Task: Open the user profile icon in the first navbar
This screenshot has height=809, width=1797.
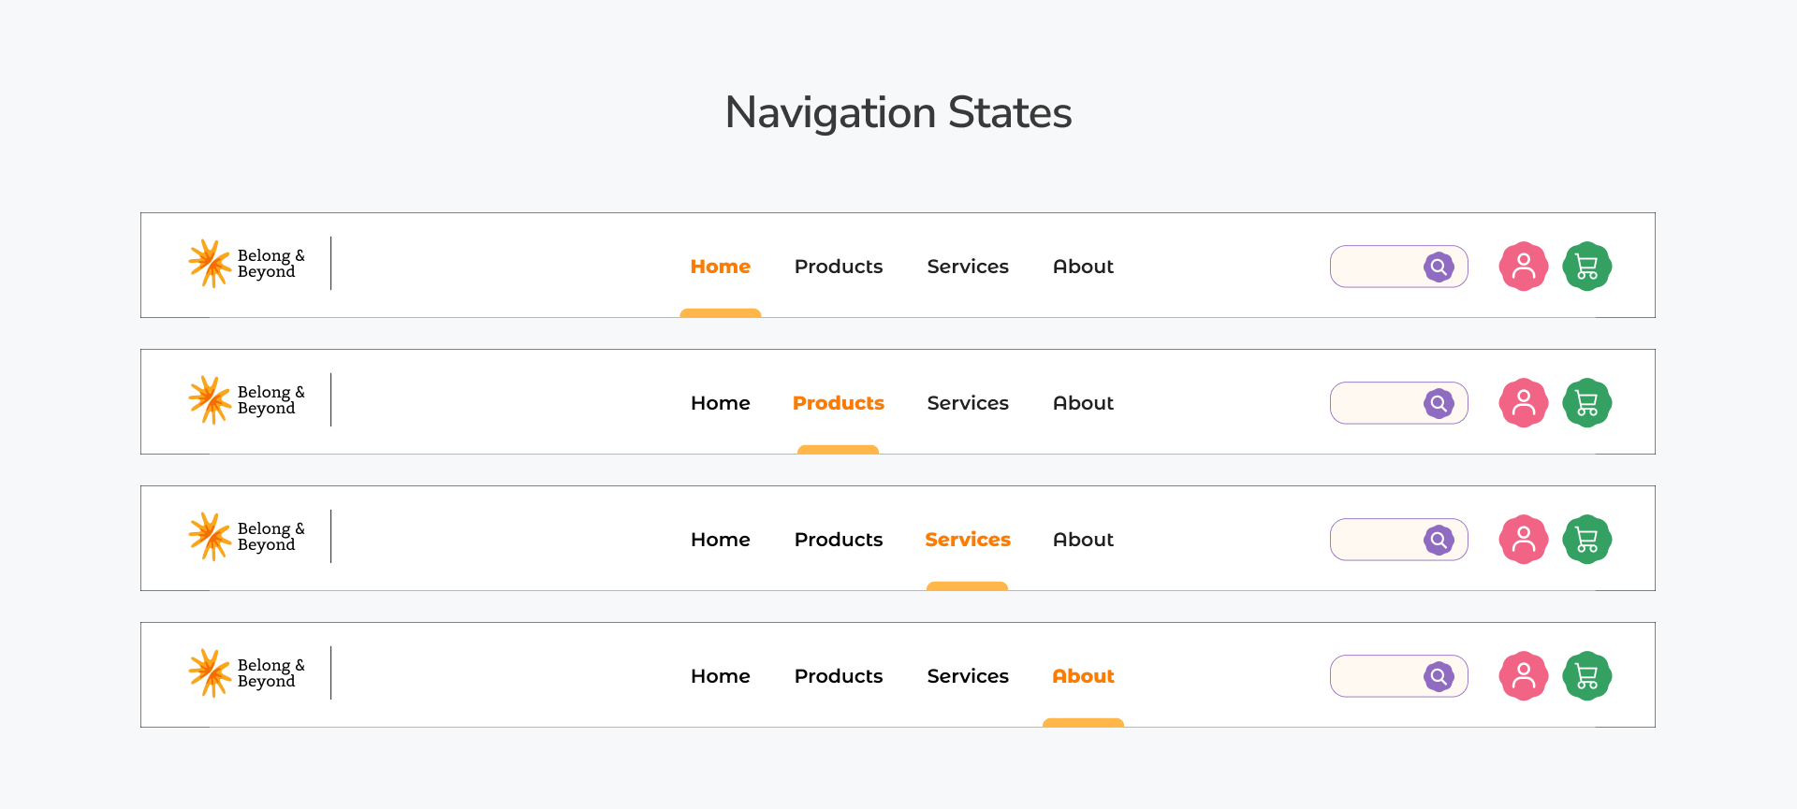Action: (x=1524, y=267)
